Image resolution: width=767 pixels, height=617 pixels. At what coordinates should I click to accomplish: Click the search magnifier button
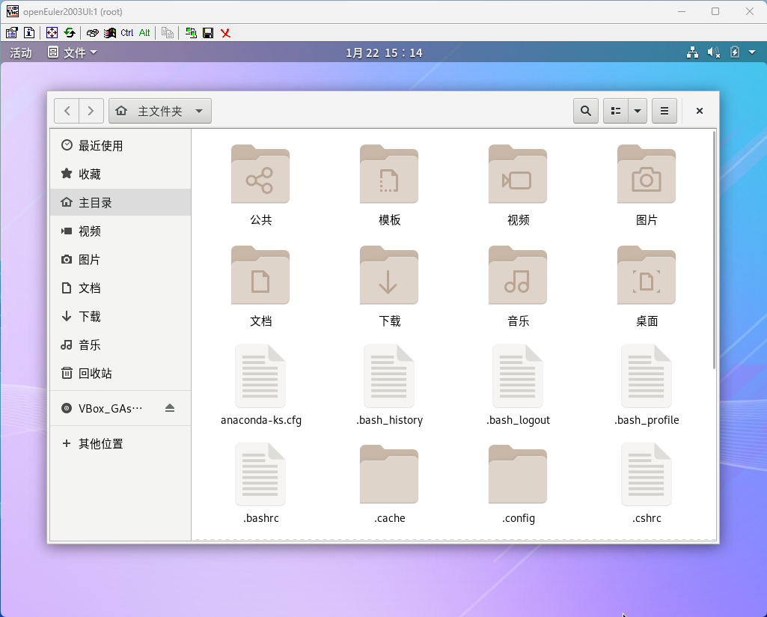pyautogui.click(x=585, y=111)
